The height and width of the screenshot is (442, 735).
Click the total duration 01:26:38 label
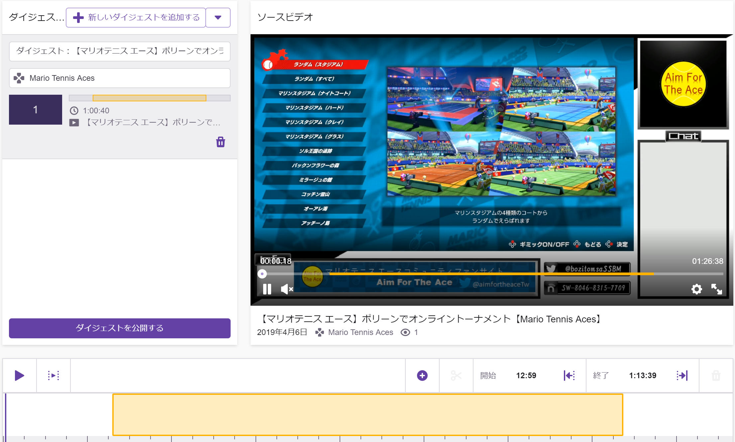click(x=708, y=261)
